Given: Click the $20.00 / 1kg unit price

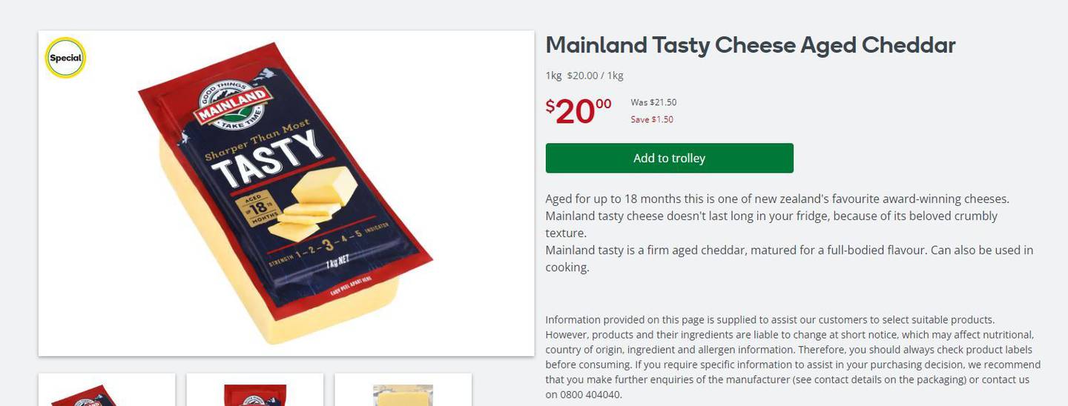Looking at the screenshot, I should tap(595, 76).
